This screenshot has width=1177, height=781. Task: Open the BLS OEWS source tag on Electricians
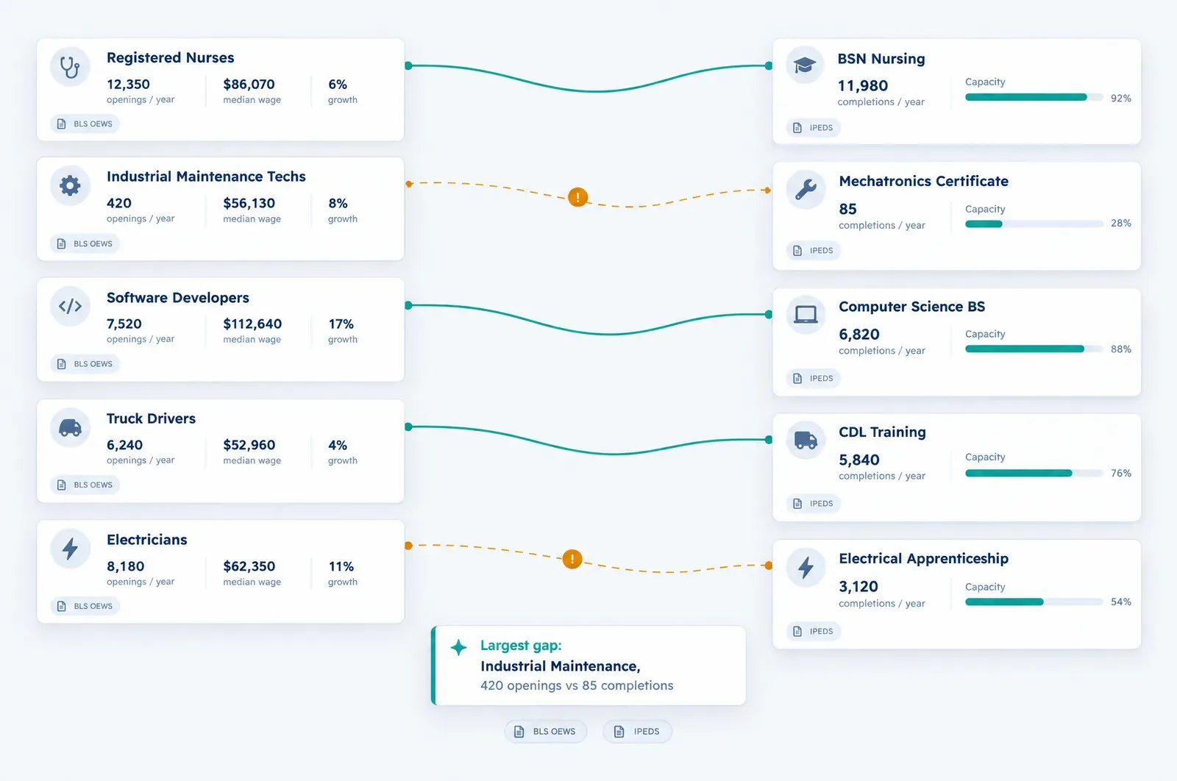point(85,606)
